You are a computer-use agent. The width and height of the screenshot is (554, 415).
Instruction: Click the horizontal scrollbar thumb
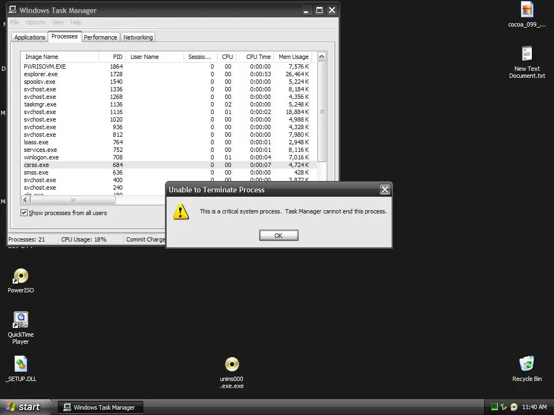[x=73, y=200]
